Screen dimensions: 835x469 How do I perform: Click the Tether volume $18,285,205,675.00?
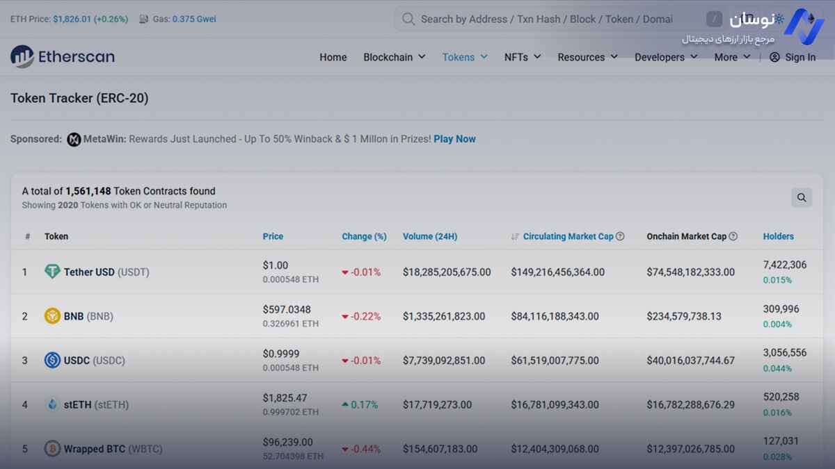[x=447, y=272]
